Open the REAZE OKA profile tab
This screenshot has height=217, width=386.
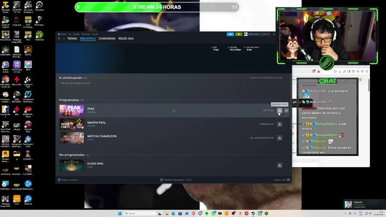pyautogui.click(x=126, y=39)
